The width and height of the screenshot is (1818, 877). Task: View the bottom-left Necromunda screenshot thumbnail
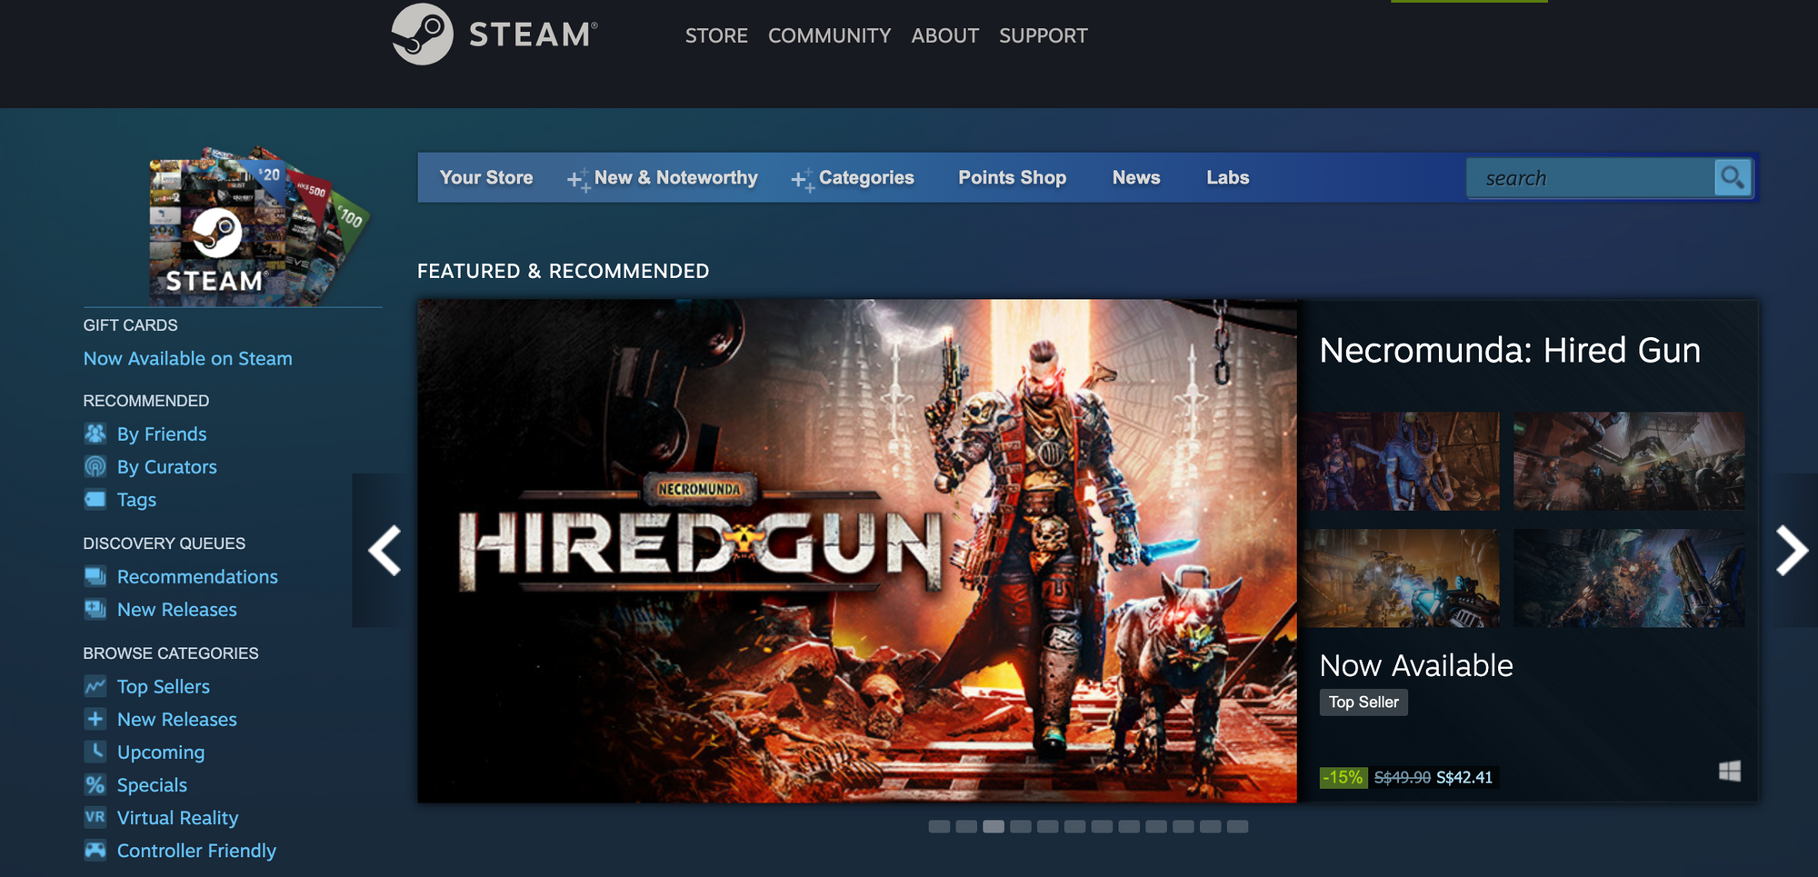pyautogui.click(x=1399, y=578)
